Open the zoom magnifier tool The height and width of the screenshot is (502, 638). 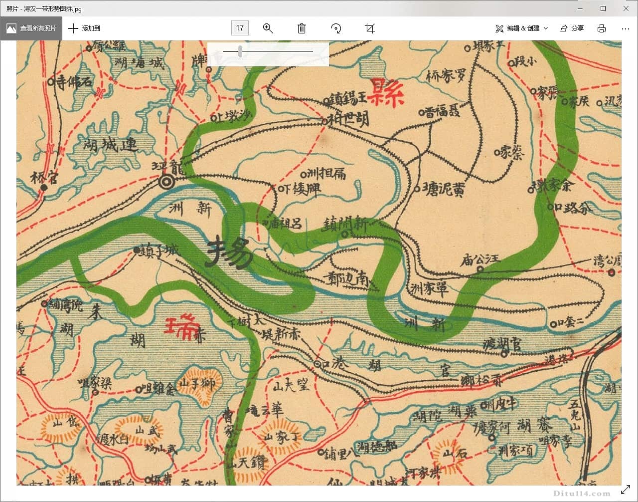point(268,28)
